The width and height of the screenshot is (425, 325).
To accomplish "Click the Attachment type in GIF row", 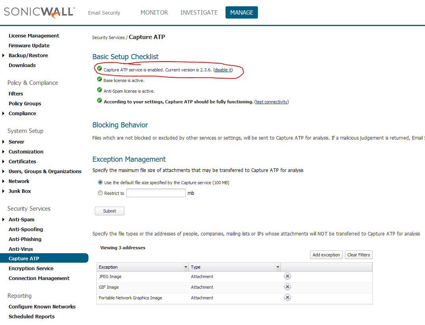I will coord(202,287).
